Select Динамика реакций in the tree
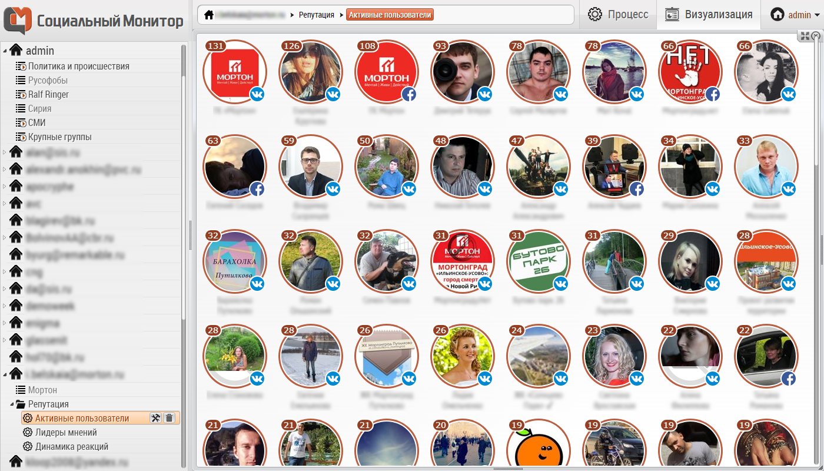 click(72, 446)
